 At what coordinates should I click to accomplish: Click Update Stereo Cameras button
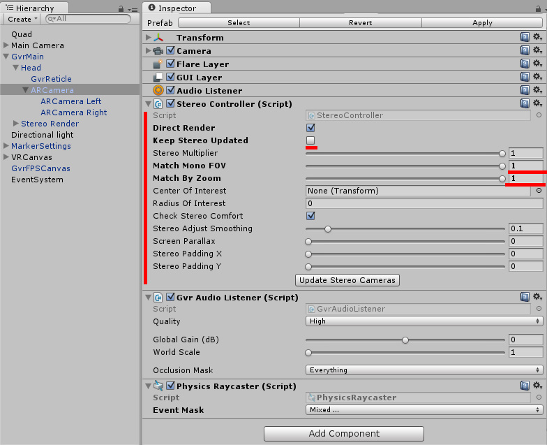[x=347, y=280]
